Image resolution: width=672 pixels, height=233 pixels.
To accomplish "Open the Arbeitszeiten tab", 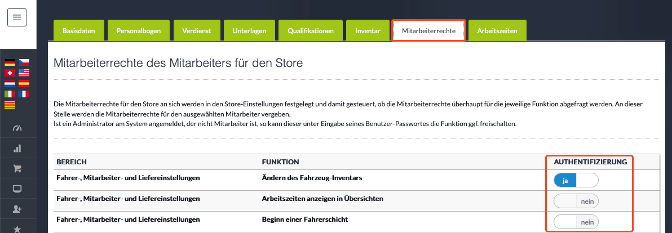I will click(497, 30).
